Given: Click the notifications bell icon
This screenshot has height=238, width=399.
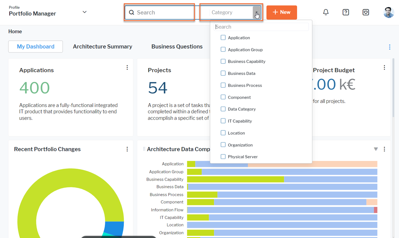Looking at the screenshot, I should tap(326, 12).
